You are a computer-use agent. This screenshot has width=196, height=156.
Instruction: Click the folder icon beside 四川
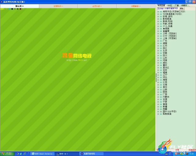point(161,55)
